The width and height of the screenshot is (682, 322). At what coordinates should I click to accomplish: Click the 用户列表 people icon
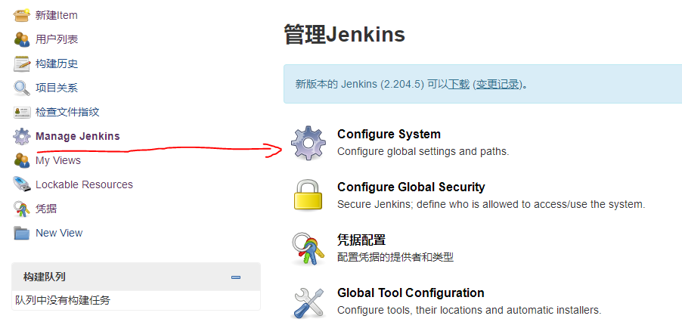(x=22, y=39)
